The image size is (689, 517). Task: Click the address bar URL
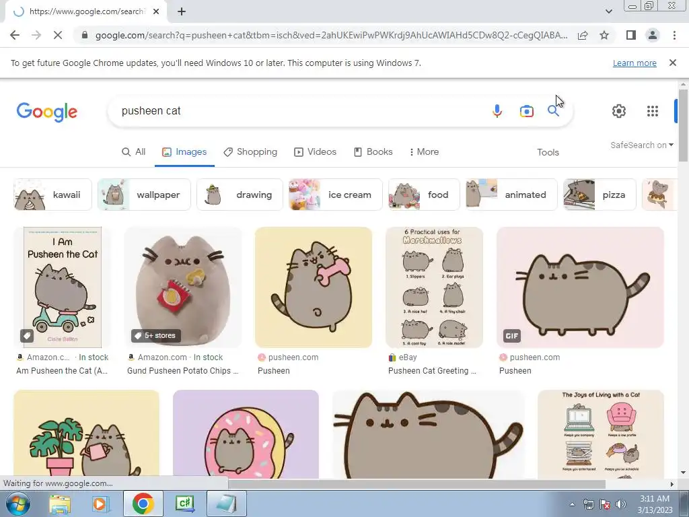click(x=331, y=35)
